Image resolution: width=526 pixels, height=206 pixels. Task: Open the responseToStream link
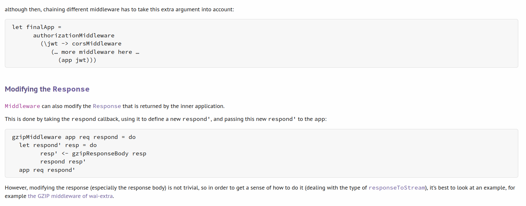(x=397, y=188)
